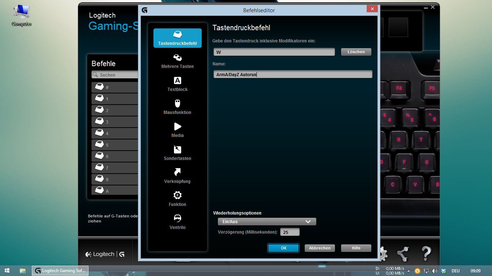Image resolution: width=492 pixels, height=276 pixels.
Task: Click the T key on keyboard image
Action: [x=421, y=140]
